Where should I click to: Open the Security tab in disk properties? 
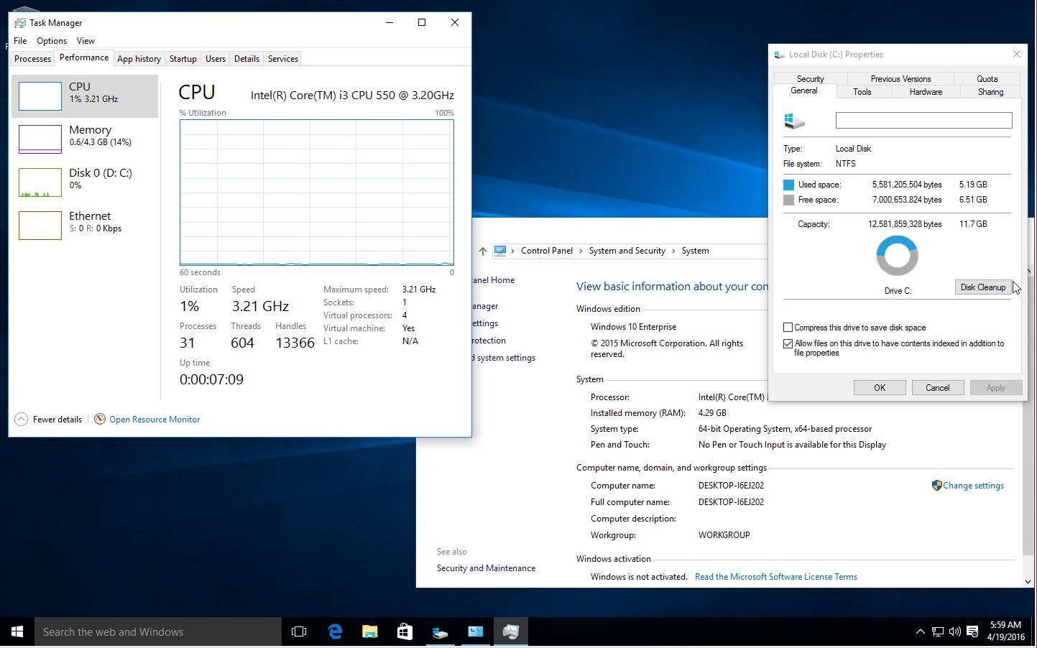(810, 79)
